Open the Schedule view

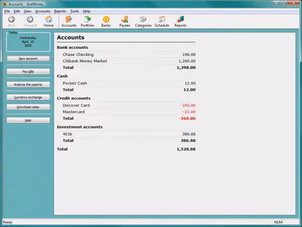(162, 21)
